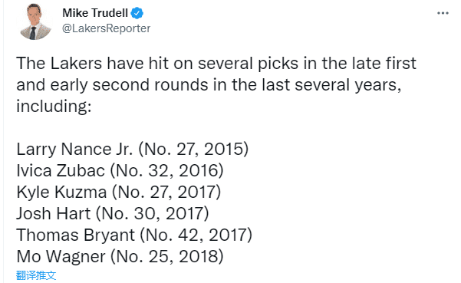Click the text '(No. 27, 2017)' after Kuzma

[x=166, y=192]
